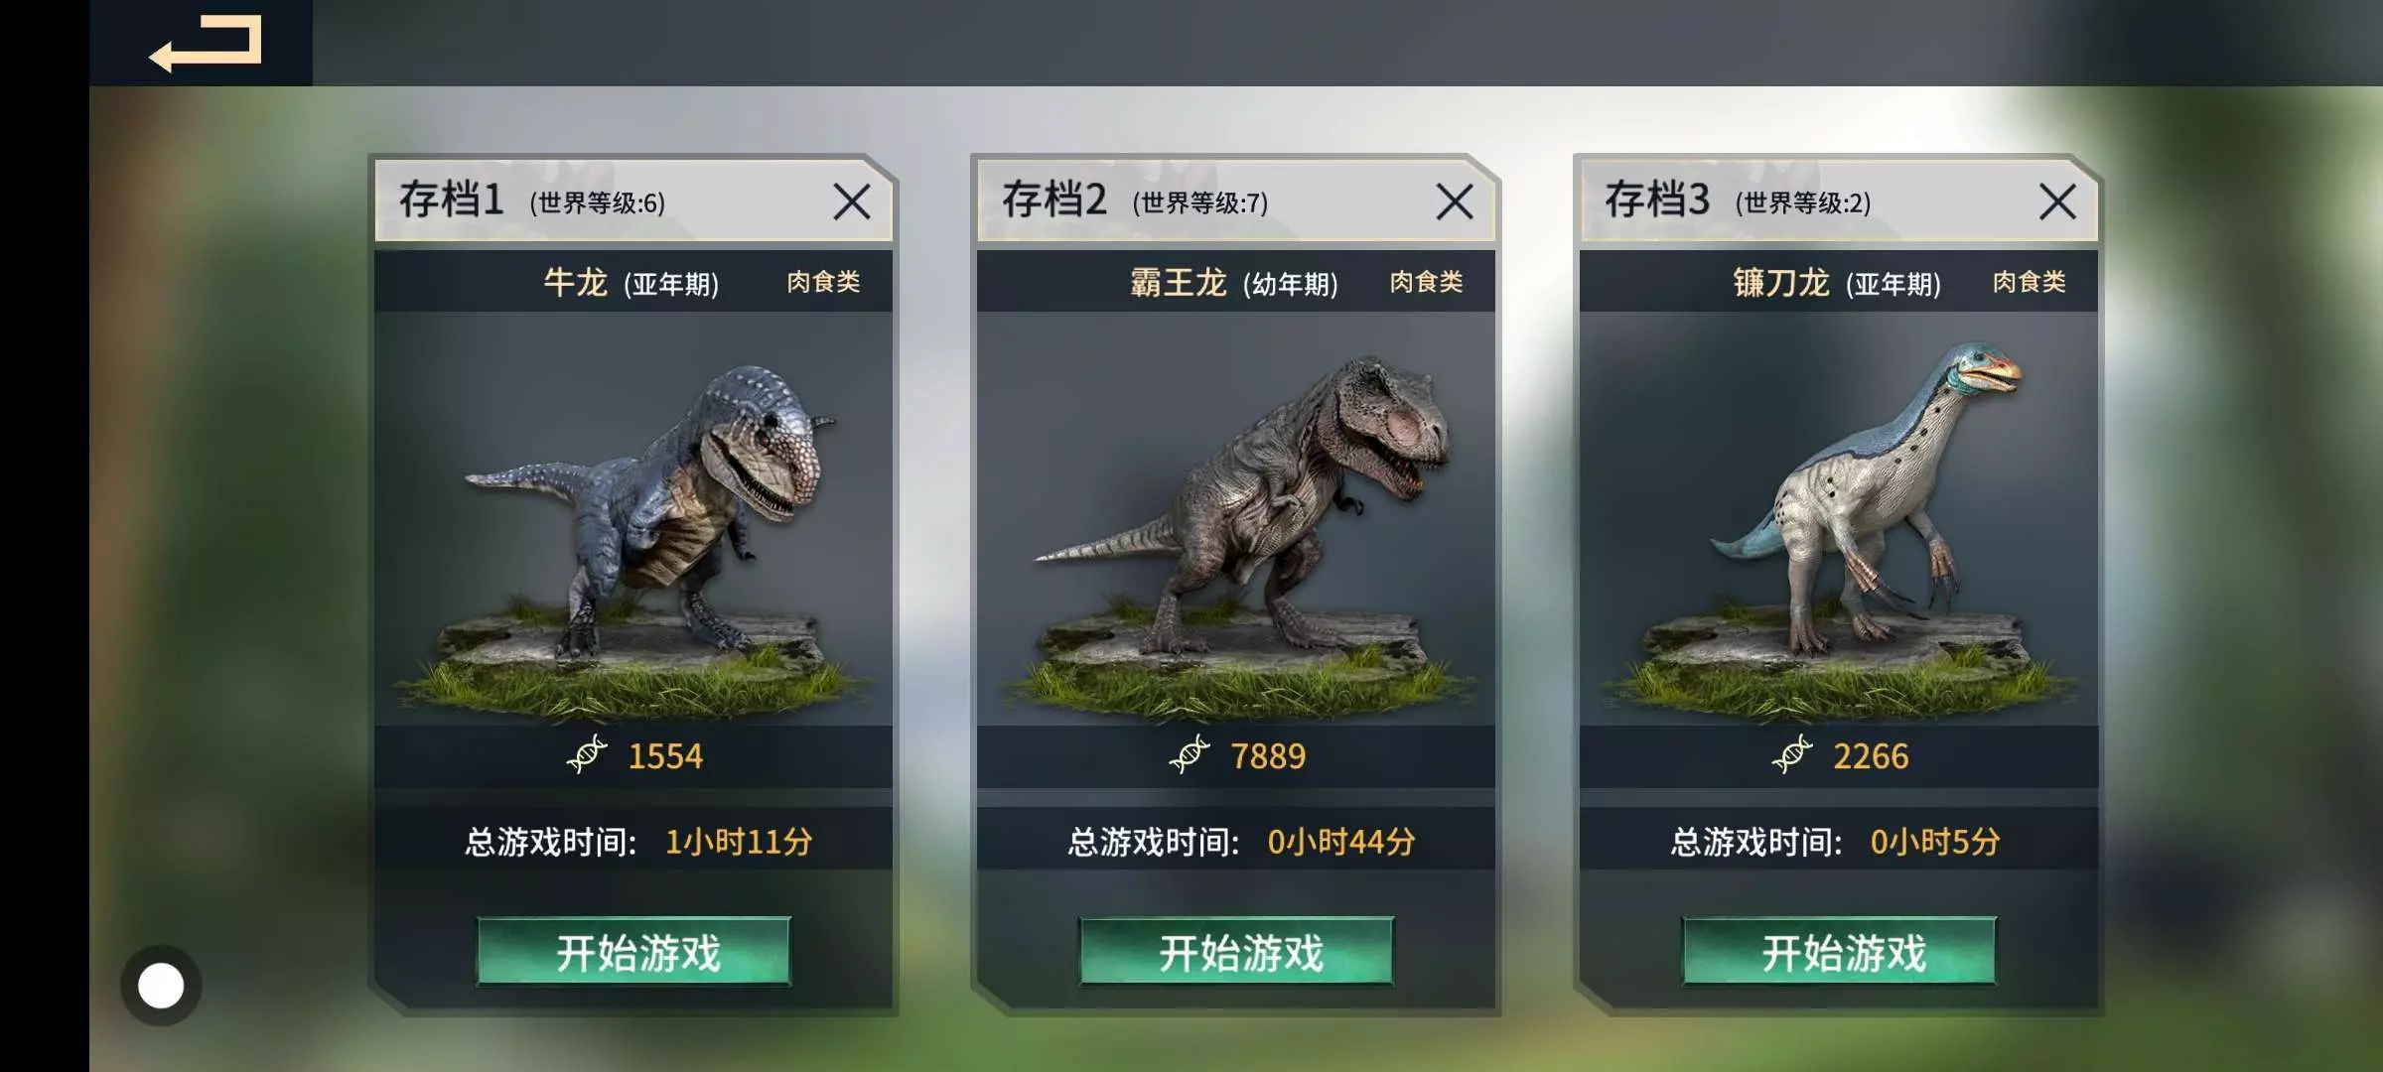Tap the 霸王龙 (幼年期) name label
Viewport: 2383px width, 1072px height.
click(1234, 283)
